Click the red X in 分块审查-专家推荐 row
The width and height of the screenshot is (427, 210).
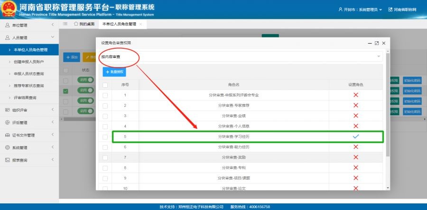point(356,105)
